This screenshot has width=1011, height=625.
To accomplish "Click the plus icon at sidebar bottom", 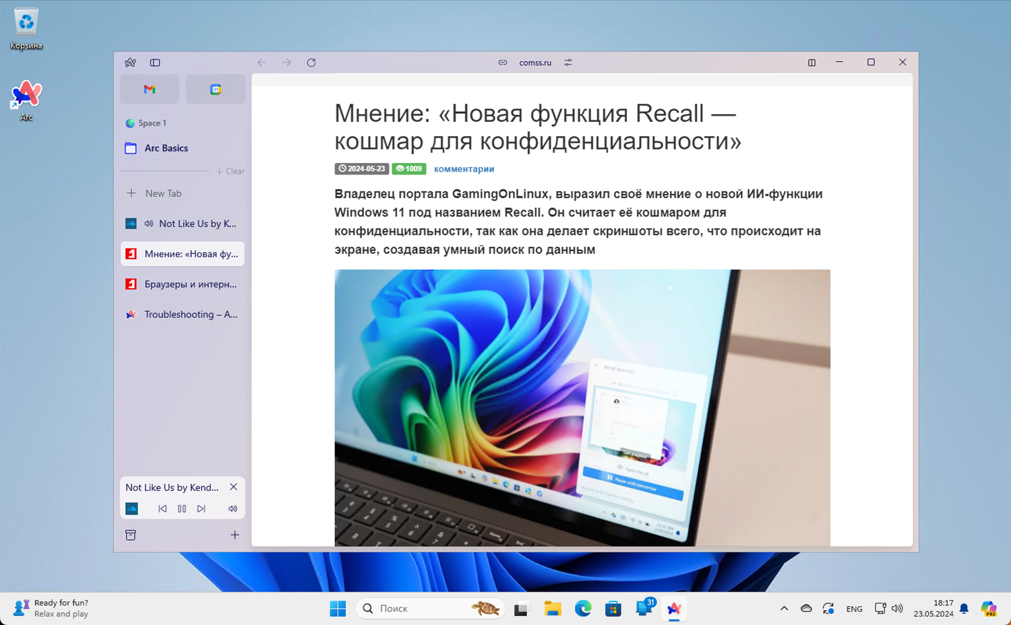I will pyautogui.click(x=235, y=535).
